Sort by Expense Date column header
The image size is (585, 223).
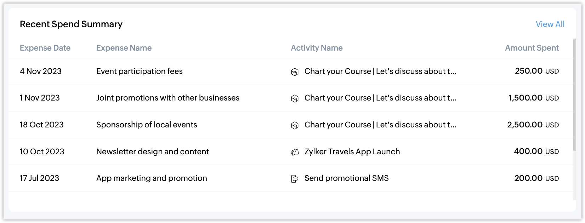point(45,48)
